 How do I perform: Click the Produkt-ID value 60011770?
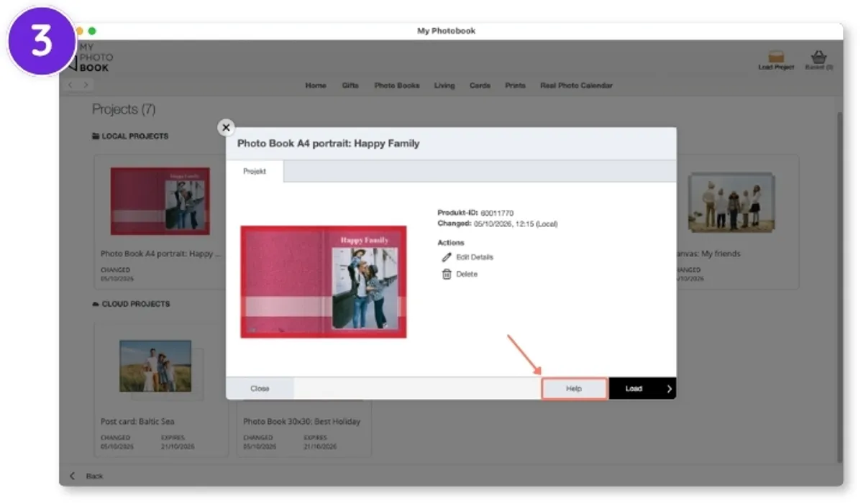497,213
